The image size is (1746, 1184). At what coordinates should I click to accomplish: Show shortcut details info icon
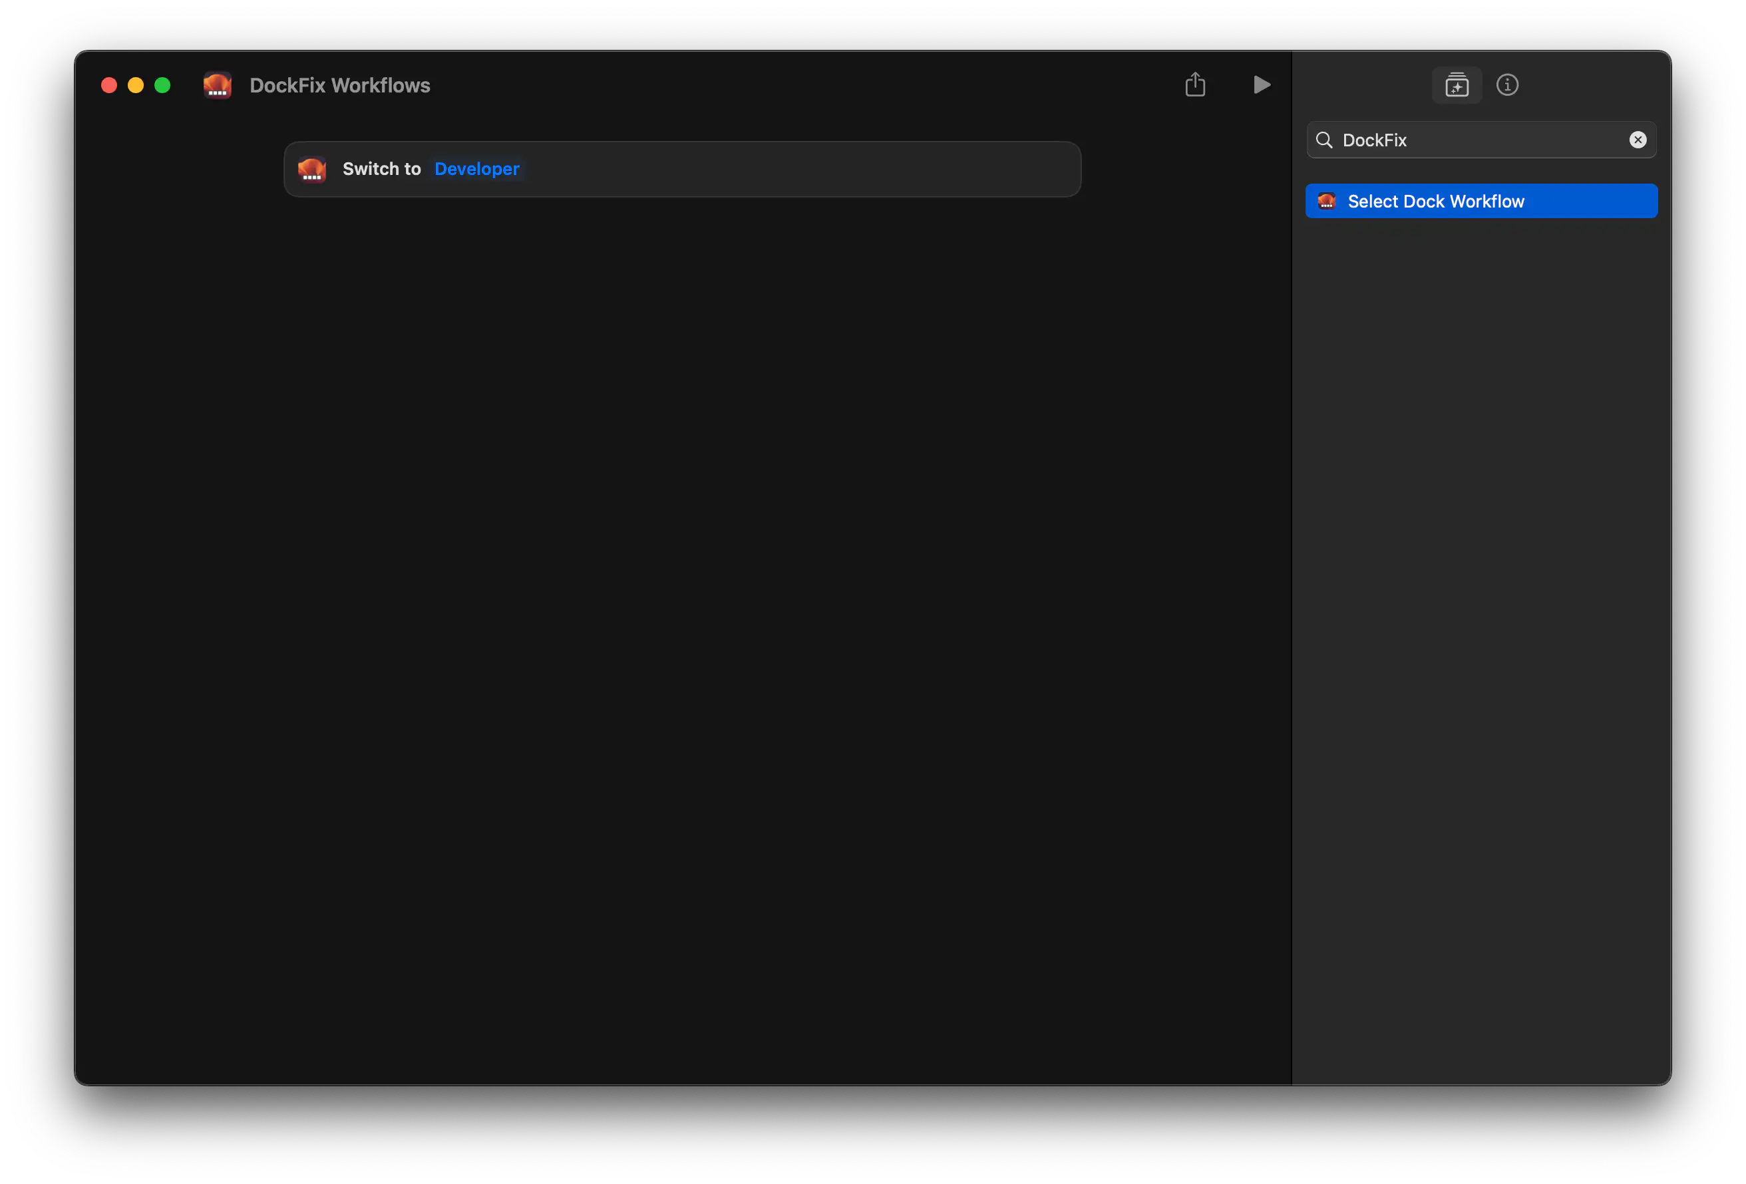click(1506, 85)
